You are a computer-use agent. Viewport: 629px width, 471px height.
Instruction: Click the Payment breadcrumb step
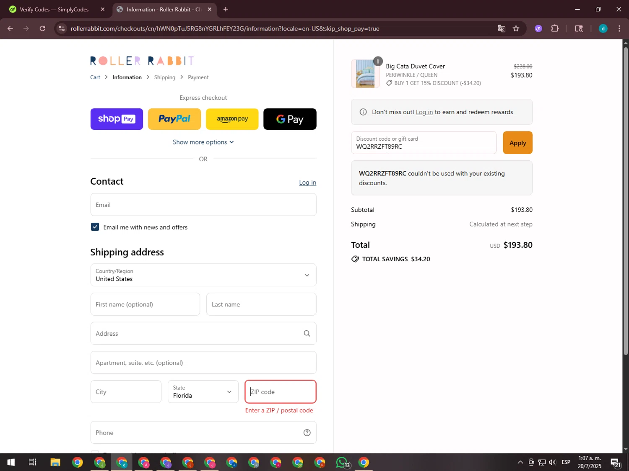point(198,77)
